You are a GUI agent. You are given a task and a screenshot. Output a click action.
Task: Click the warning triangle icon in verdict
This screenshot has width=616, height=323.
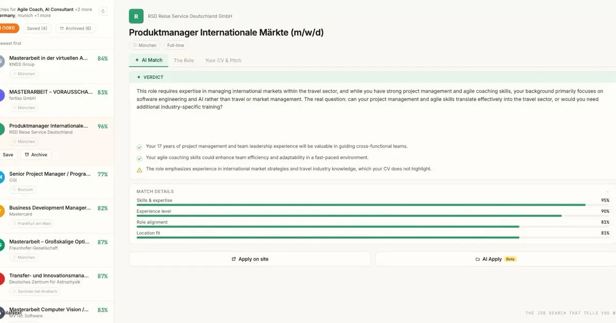(x=140, y=169)
